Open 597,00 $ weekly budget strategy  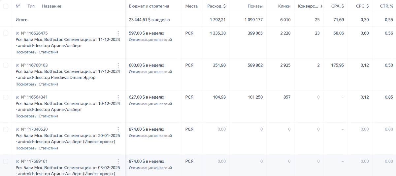[x=146, y=33]
